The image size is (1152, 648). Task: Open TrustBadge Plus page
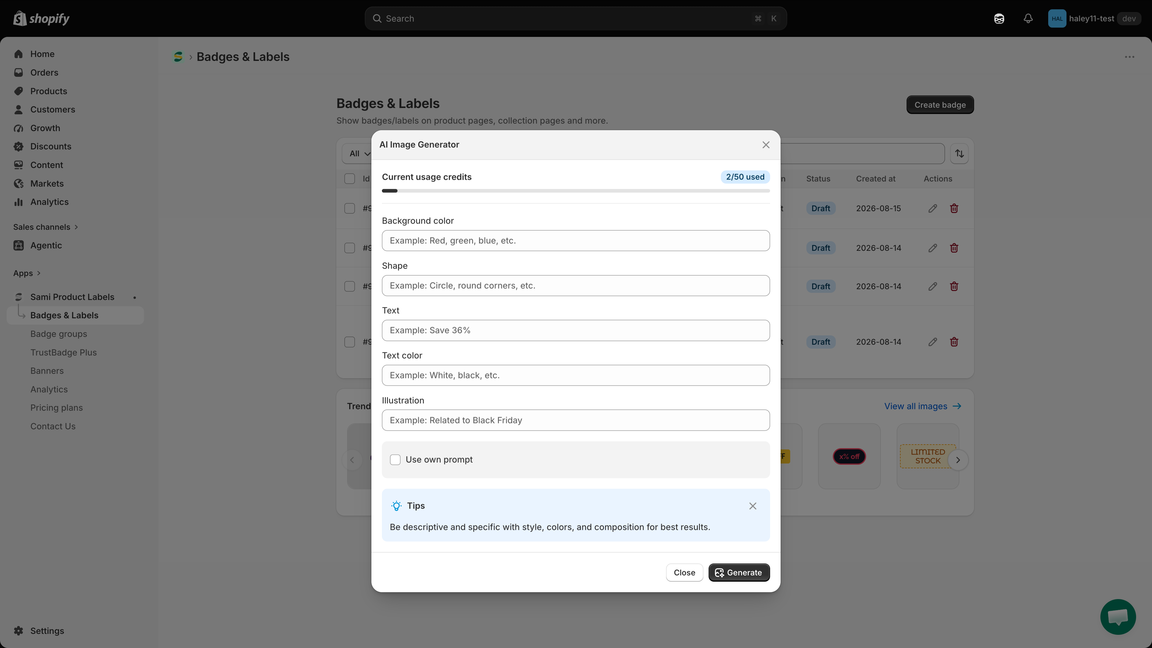point(63,352)
